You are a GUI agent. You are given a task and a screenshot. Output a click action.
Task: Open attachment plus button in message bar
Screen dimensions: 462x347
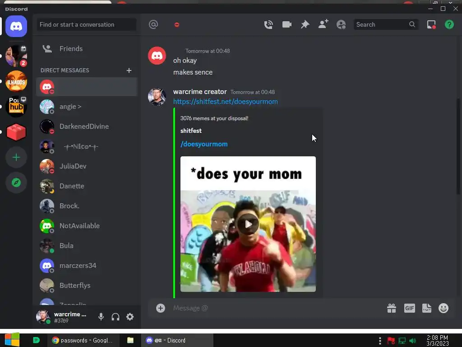(x=161, y=308)
